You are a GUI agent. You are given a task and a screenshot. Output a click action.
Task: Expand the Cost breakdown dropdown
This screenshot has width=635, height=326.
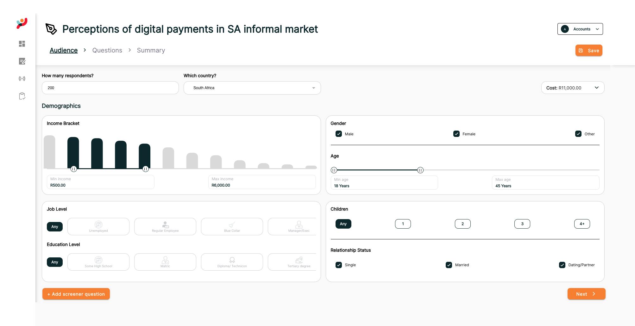click(x=573, y=88)
